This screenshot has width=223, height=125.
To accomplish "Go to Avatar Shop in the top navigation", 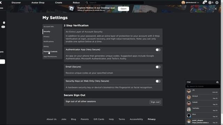I will coord(38,2).
